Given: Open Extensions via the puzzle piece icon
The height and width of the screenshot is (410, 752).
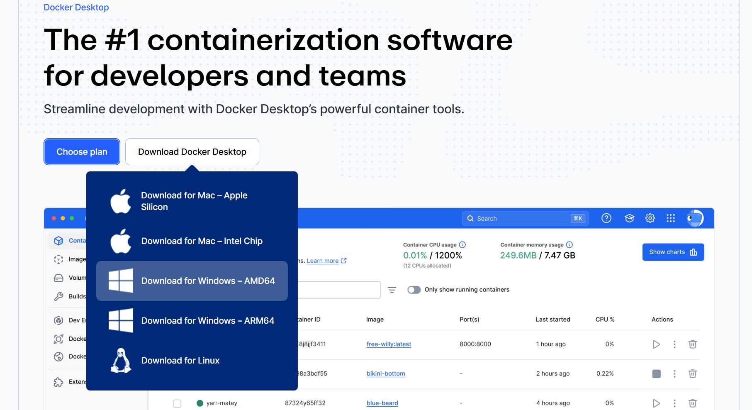Looking at the screenshot, I should click(58, 382).
